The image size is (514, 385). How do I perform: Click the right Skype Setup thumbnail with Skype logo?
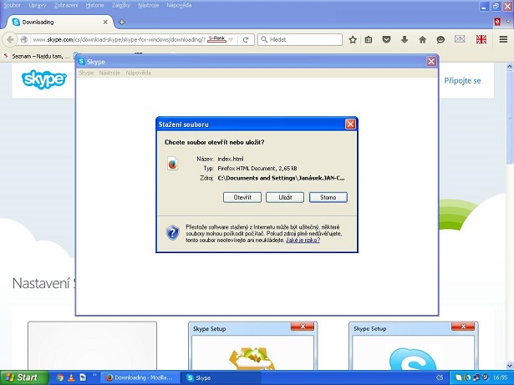pos(414,346)
